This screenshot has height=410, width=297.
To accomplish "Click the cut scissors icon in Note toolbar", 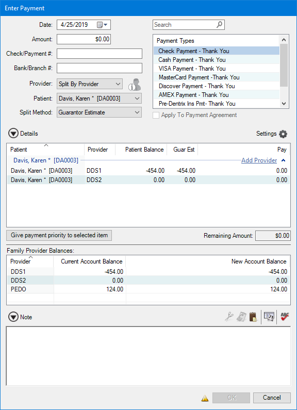I will [x=229, y=317].
